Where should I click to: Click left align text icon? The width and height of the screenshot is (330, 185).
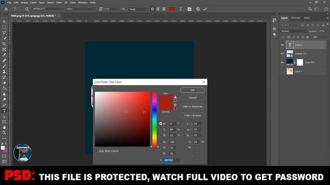153,9
